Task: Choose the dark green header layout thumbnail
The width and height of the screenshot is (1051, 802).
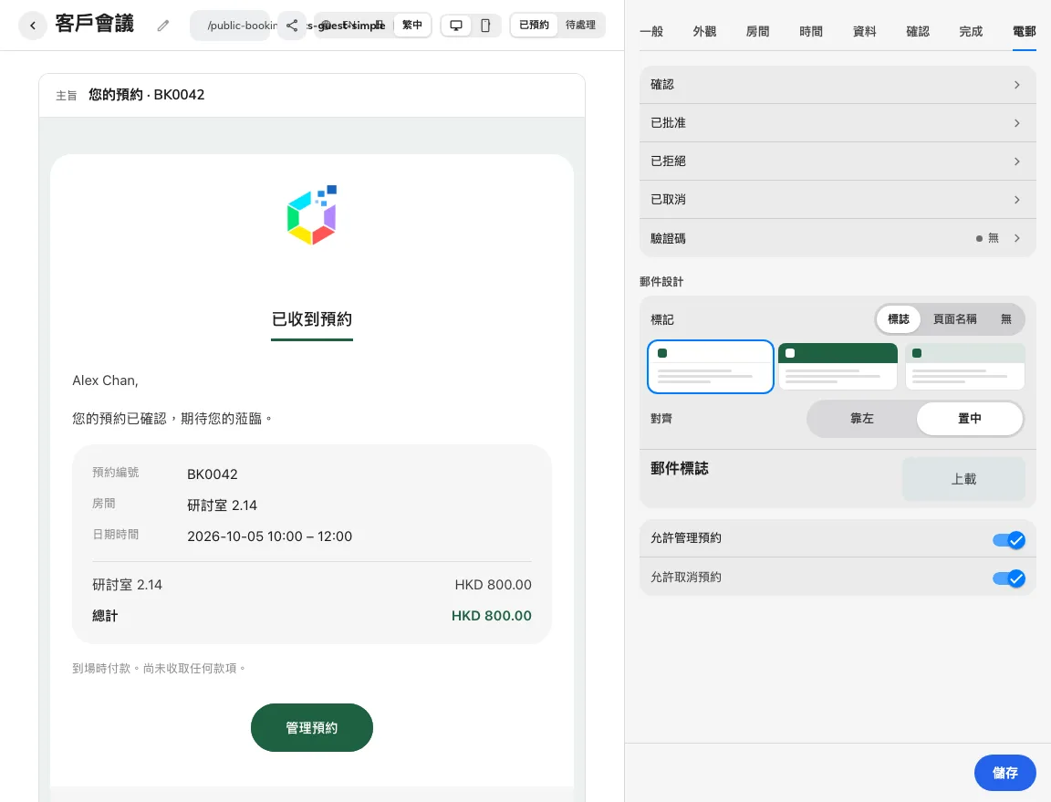Action: (x=838, y=367)
